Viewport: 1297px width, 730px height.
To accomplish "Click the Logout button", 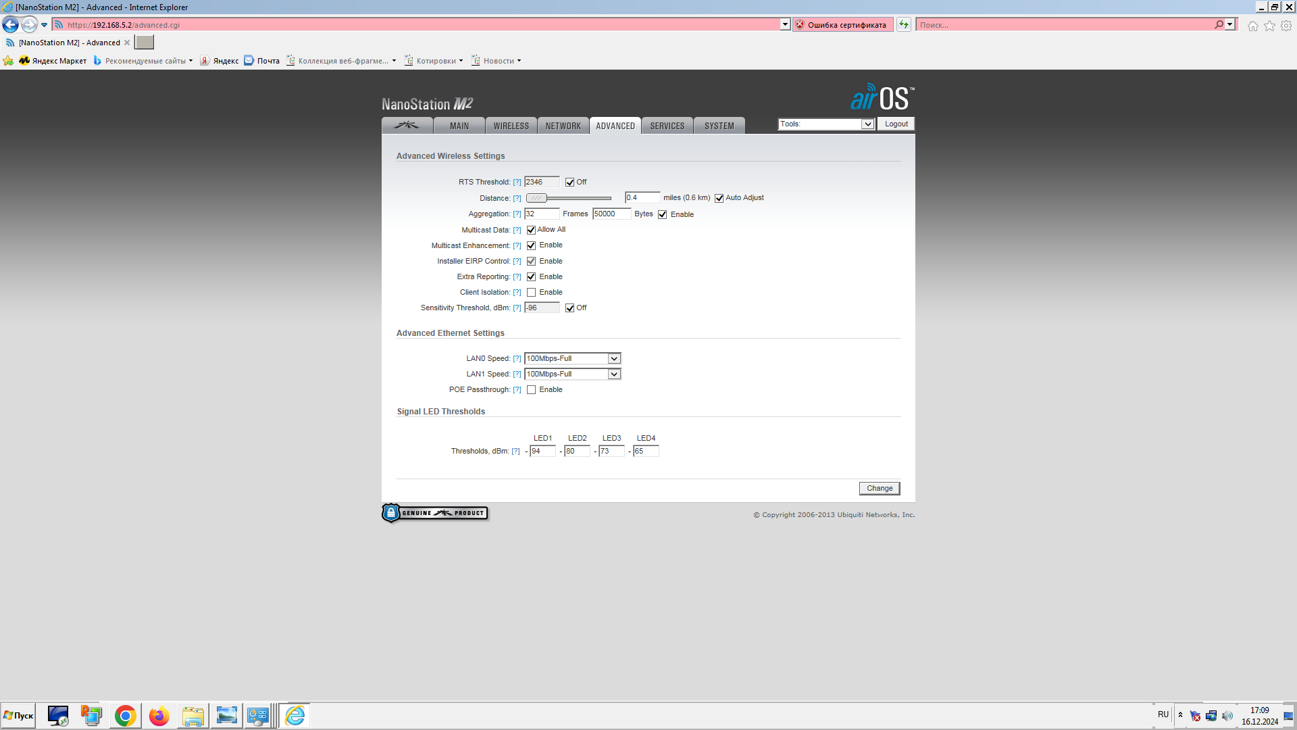I will click(896, 124).
